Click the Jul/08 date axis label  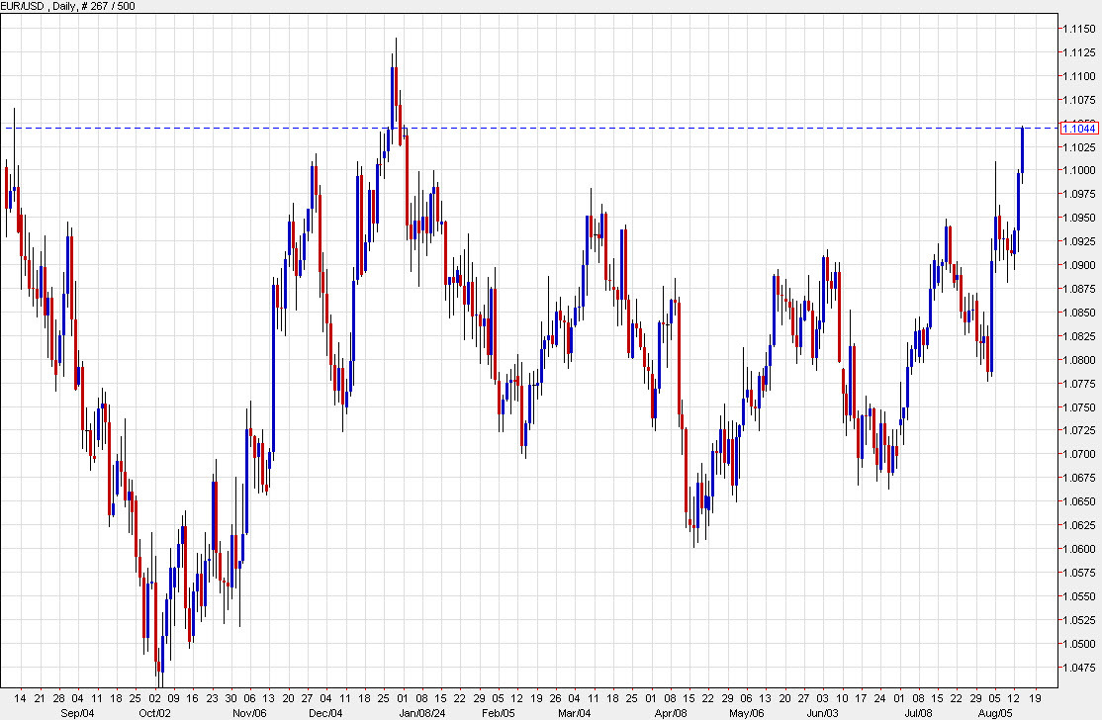point(918,710)
